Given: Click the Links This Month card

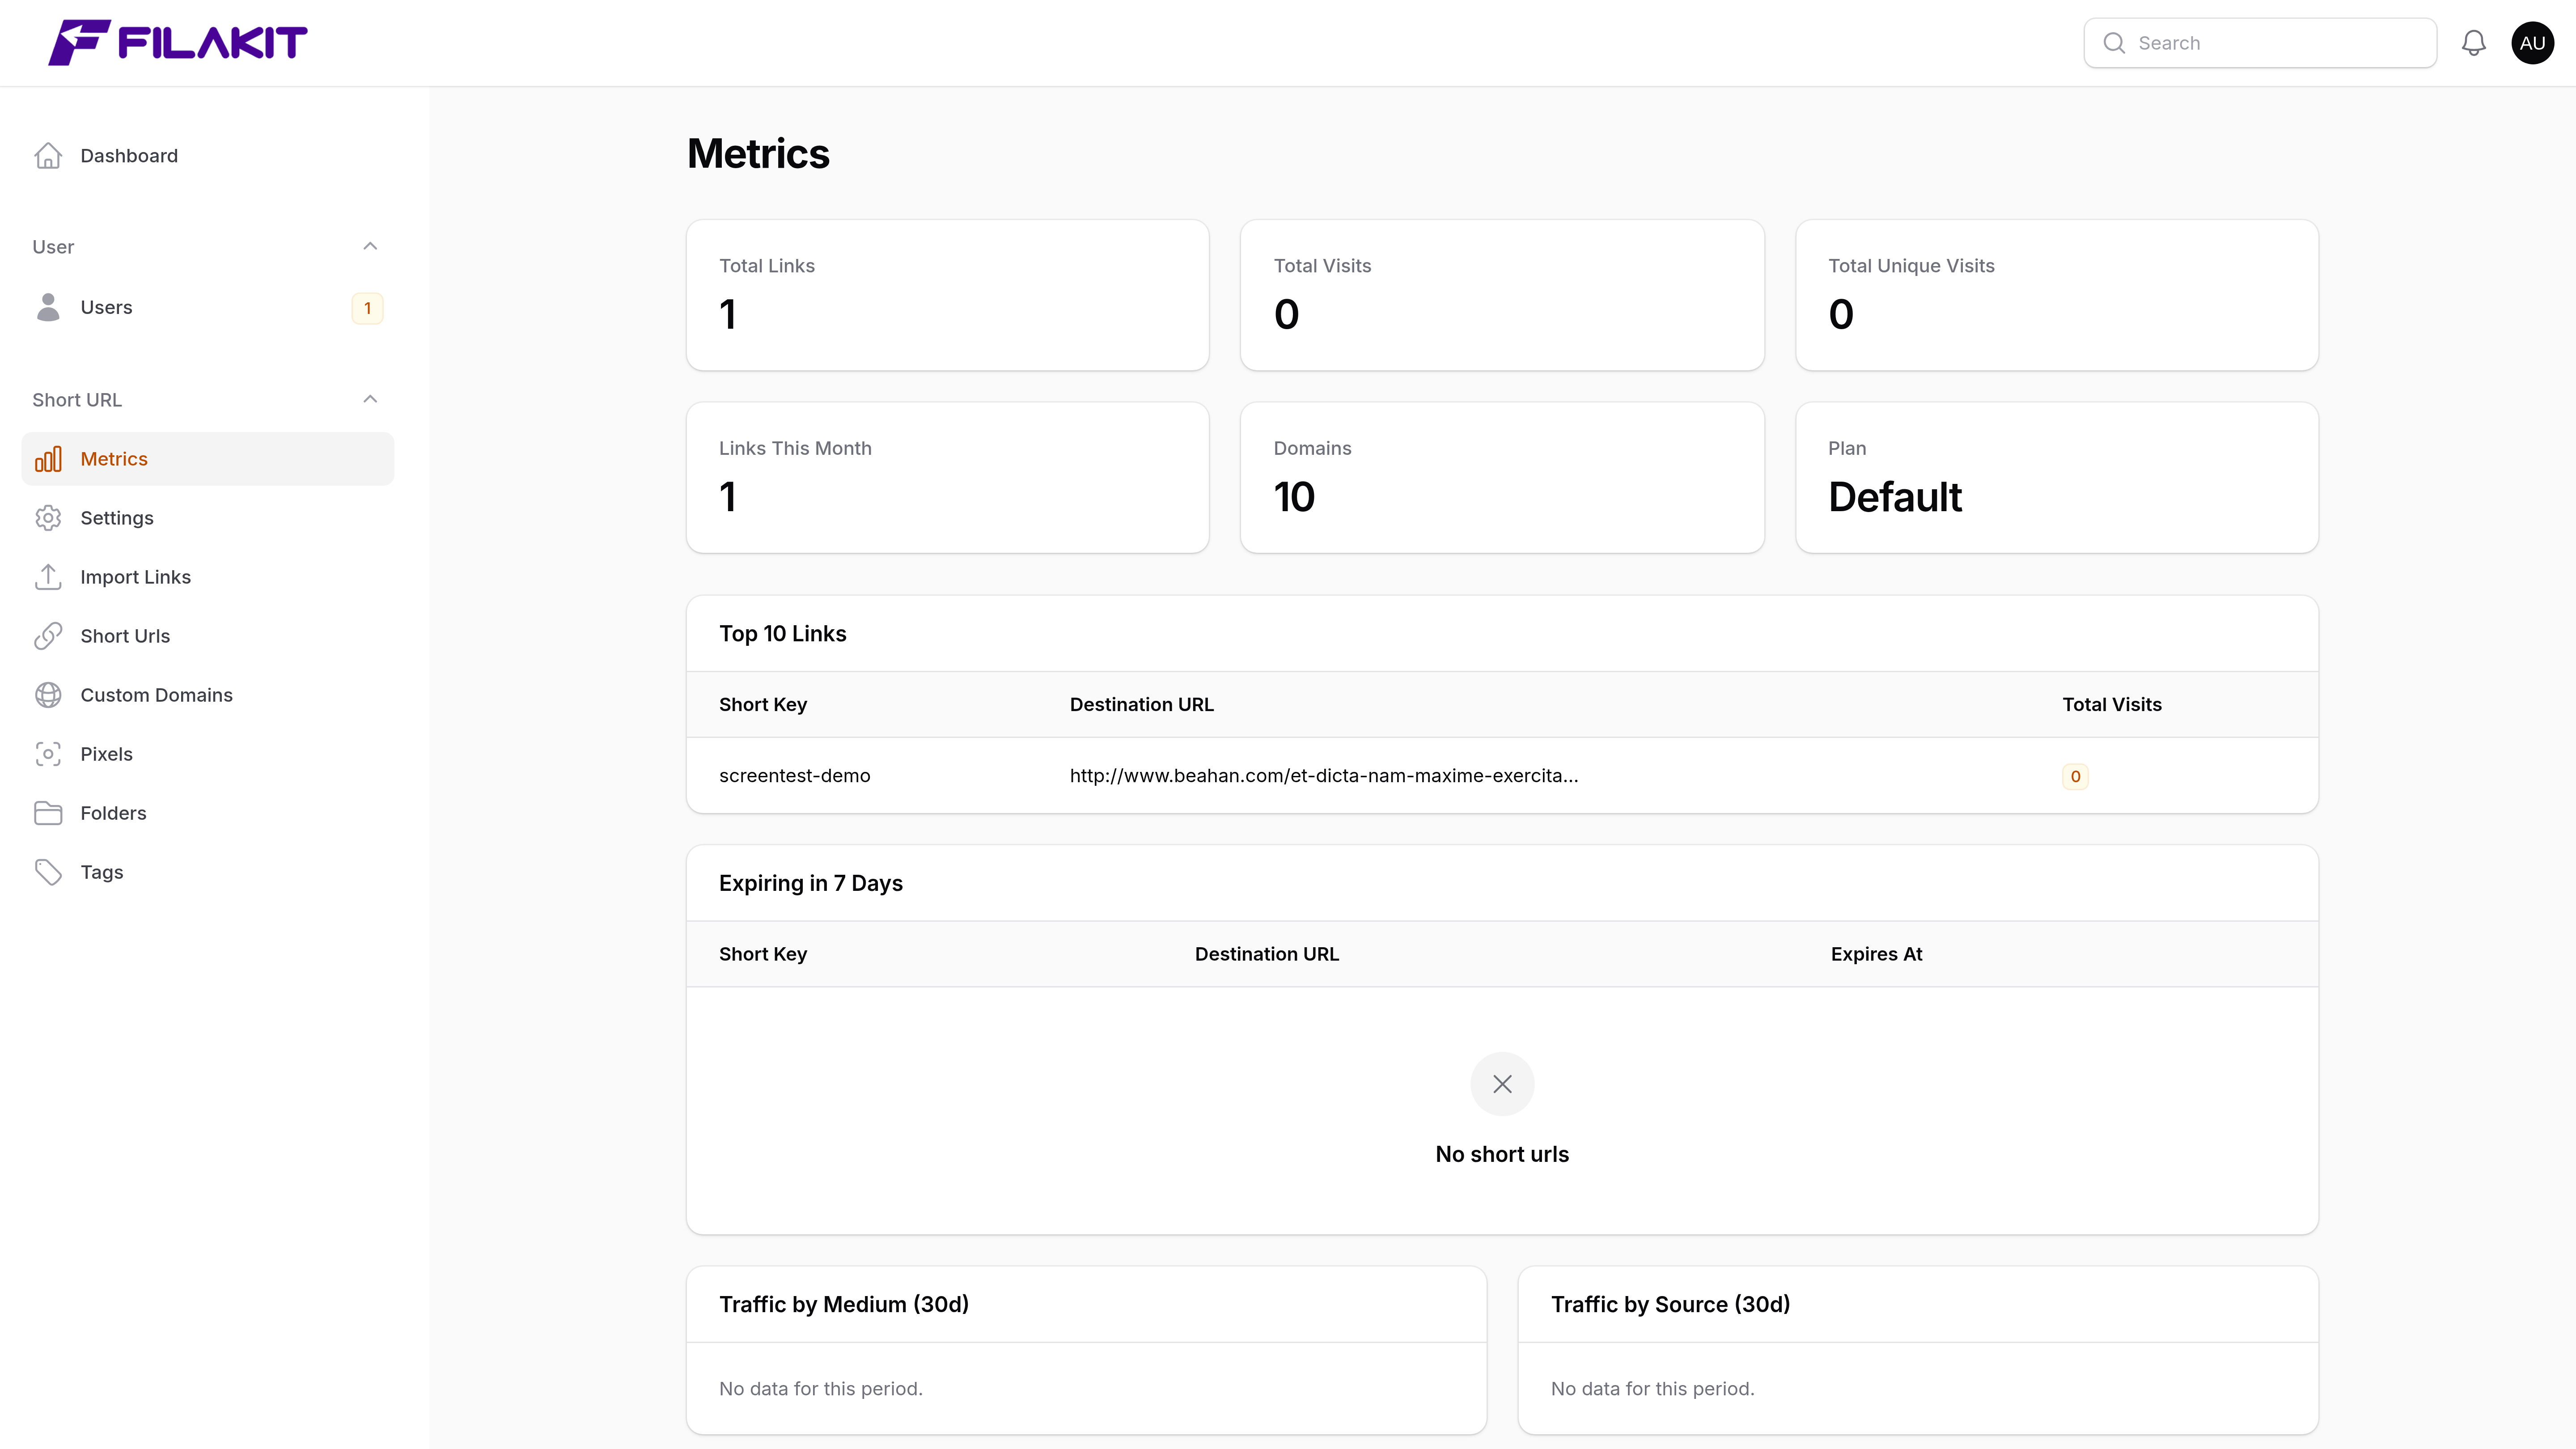Looking at the screenshot, I should tap(947, 478).
